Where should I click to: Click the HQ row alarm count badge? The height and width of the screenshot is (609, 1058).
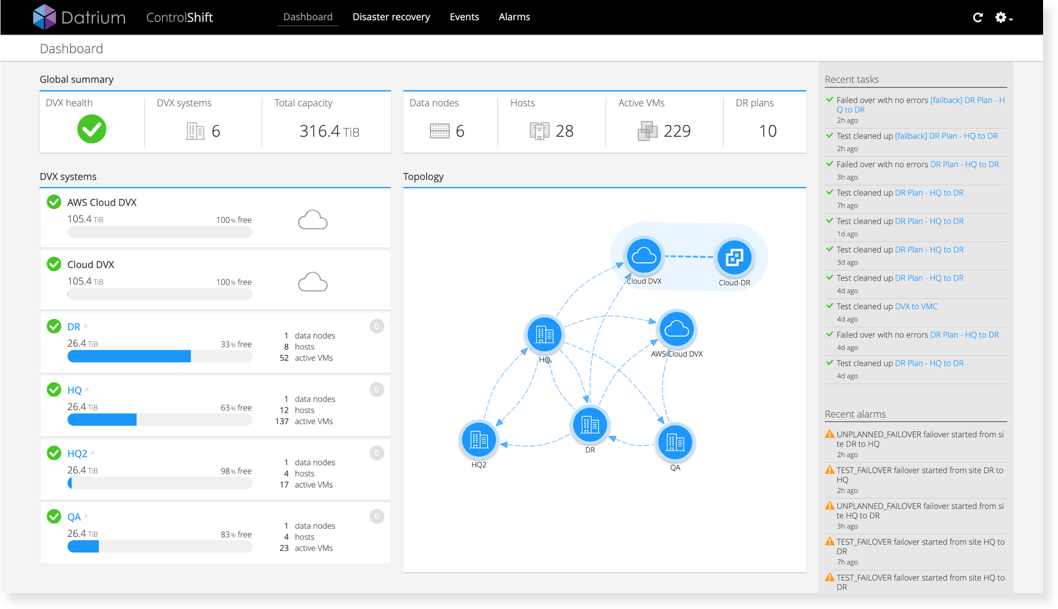click(x=377, y=390)
